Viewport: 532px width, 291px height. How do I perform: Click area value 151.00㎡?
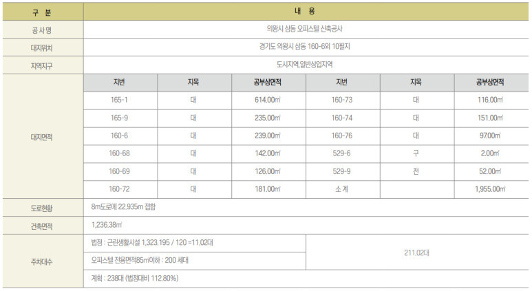tap(490, 118)
